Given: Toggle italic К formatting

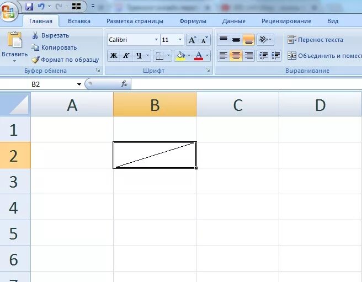Looking at the screenshot, I should (x=126, y=56).
